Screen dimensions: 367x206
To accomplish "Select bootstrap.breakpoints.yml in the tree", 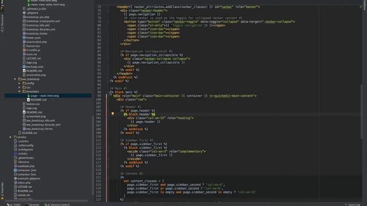I will 43,21.
